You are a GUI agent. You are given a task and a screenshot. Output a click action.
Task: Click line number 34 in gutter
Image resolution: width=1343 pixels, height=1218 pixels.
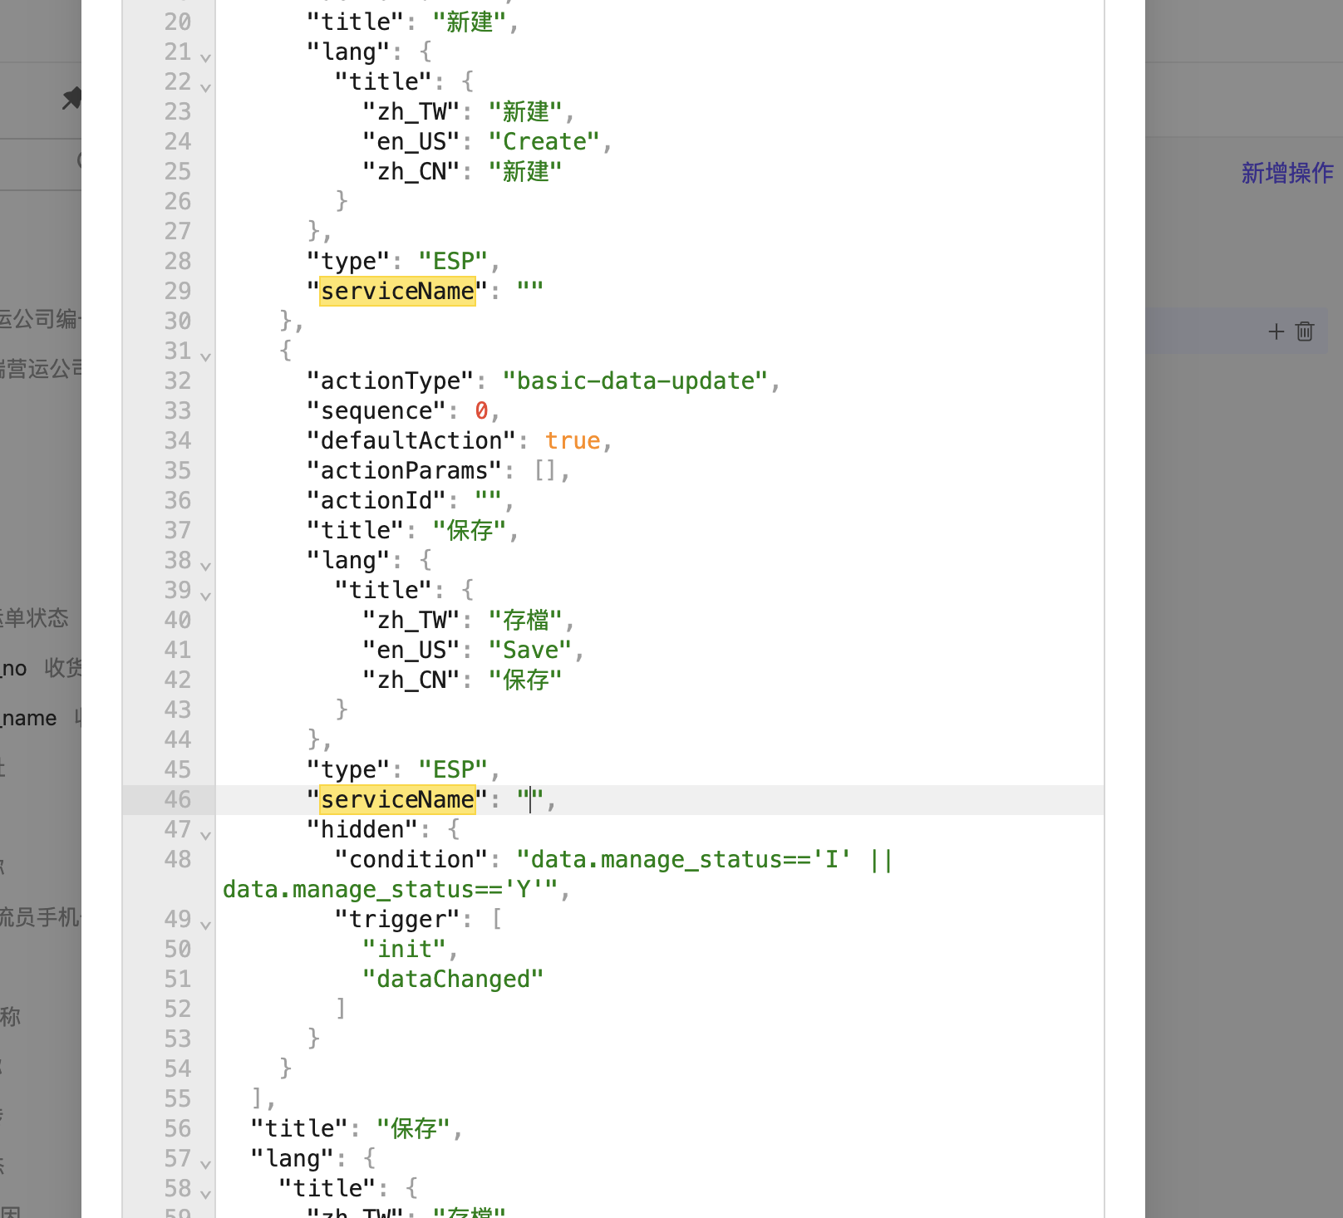click(177, 440)
